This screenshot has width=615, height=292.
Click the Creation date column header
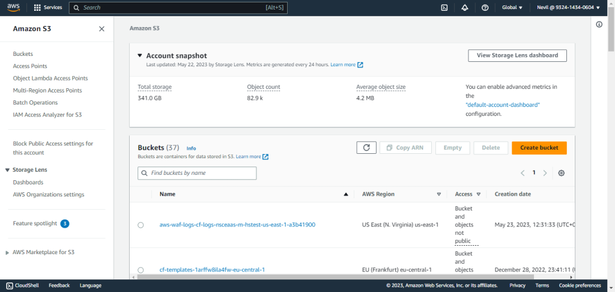pyautogui.click(x=513, y=194)
